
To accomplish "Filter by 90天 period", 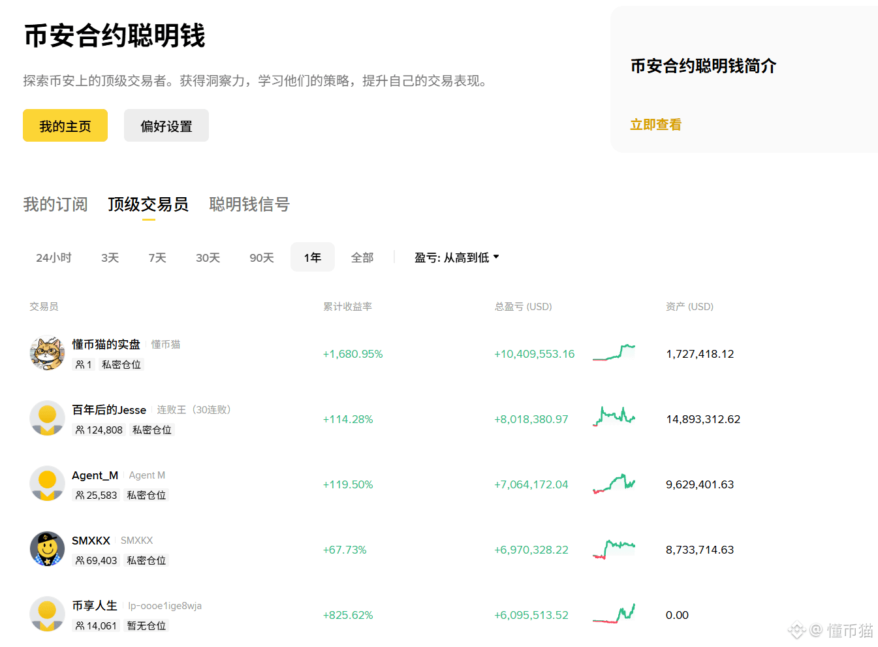I will (262, 258).
